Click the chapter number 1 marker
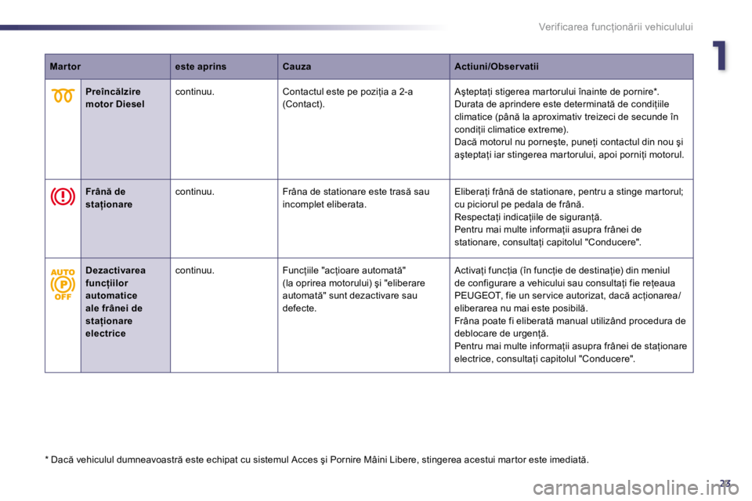This screenshot has width=752, height=501. 719,56
